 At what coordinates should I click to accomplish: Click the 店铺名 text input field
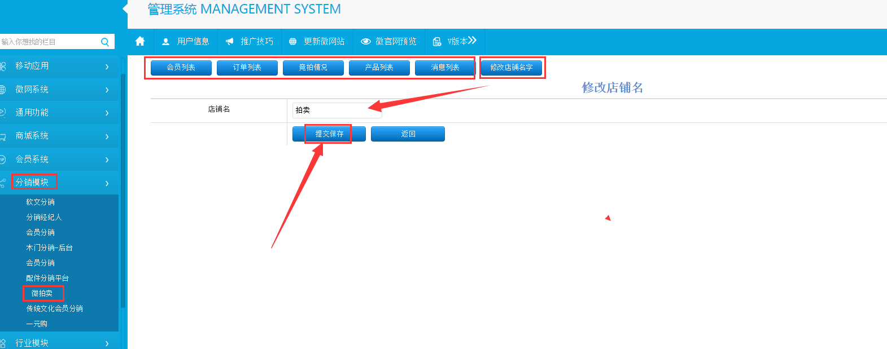point(337,111)
